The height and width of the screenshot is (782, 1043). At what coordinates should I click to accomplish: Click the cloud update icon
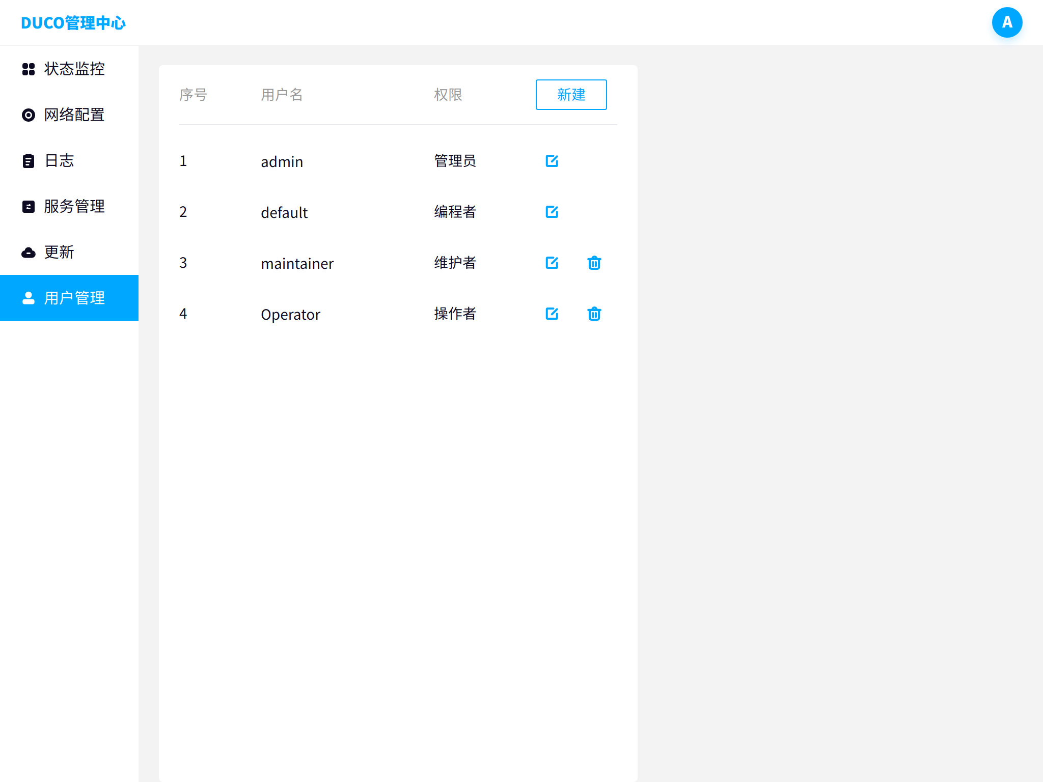[29, 253]
